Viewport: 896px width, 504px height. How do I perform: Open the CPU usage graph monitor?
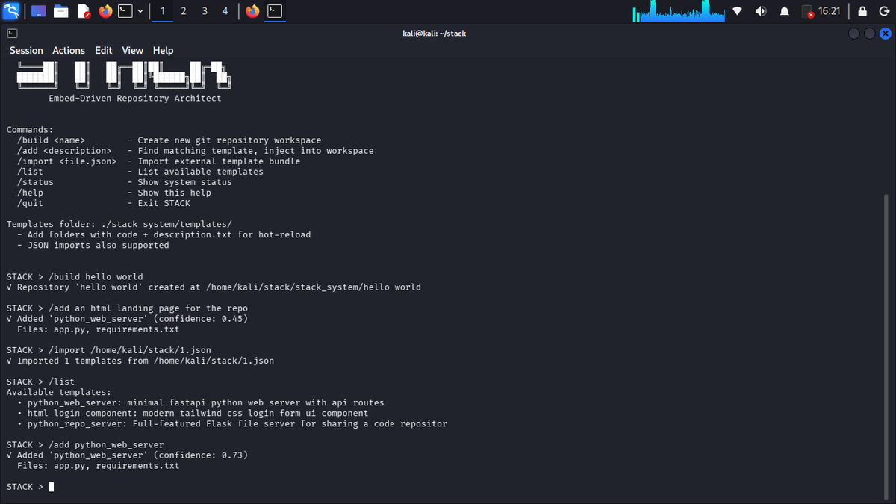click(x=679, y=11)
